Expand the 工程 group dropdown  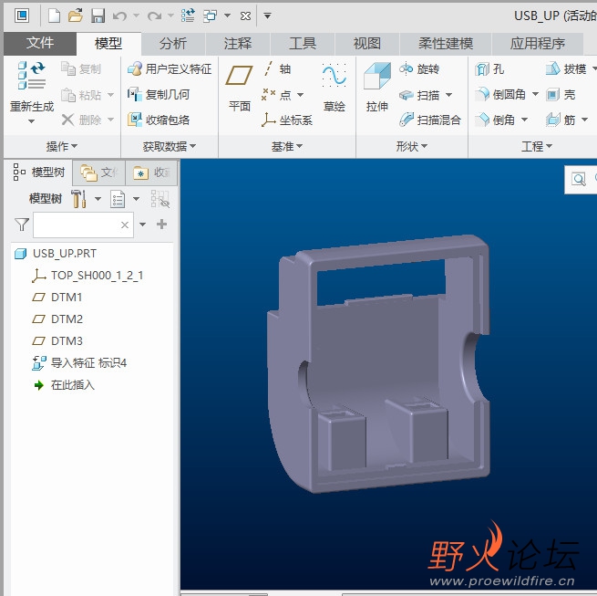537,146
